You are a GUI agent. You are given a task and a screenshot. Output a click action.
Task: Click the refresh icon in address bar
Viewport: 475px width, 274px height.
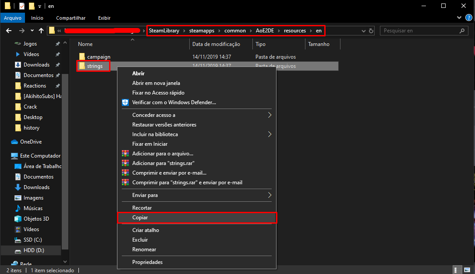click(x=372, y=31)
